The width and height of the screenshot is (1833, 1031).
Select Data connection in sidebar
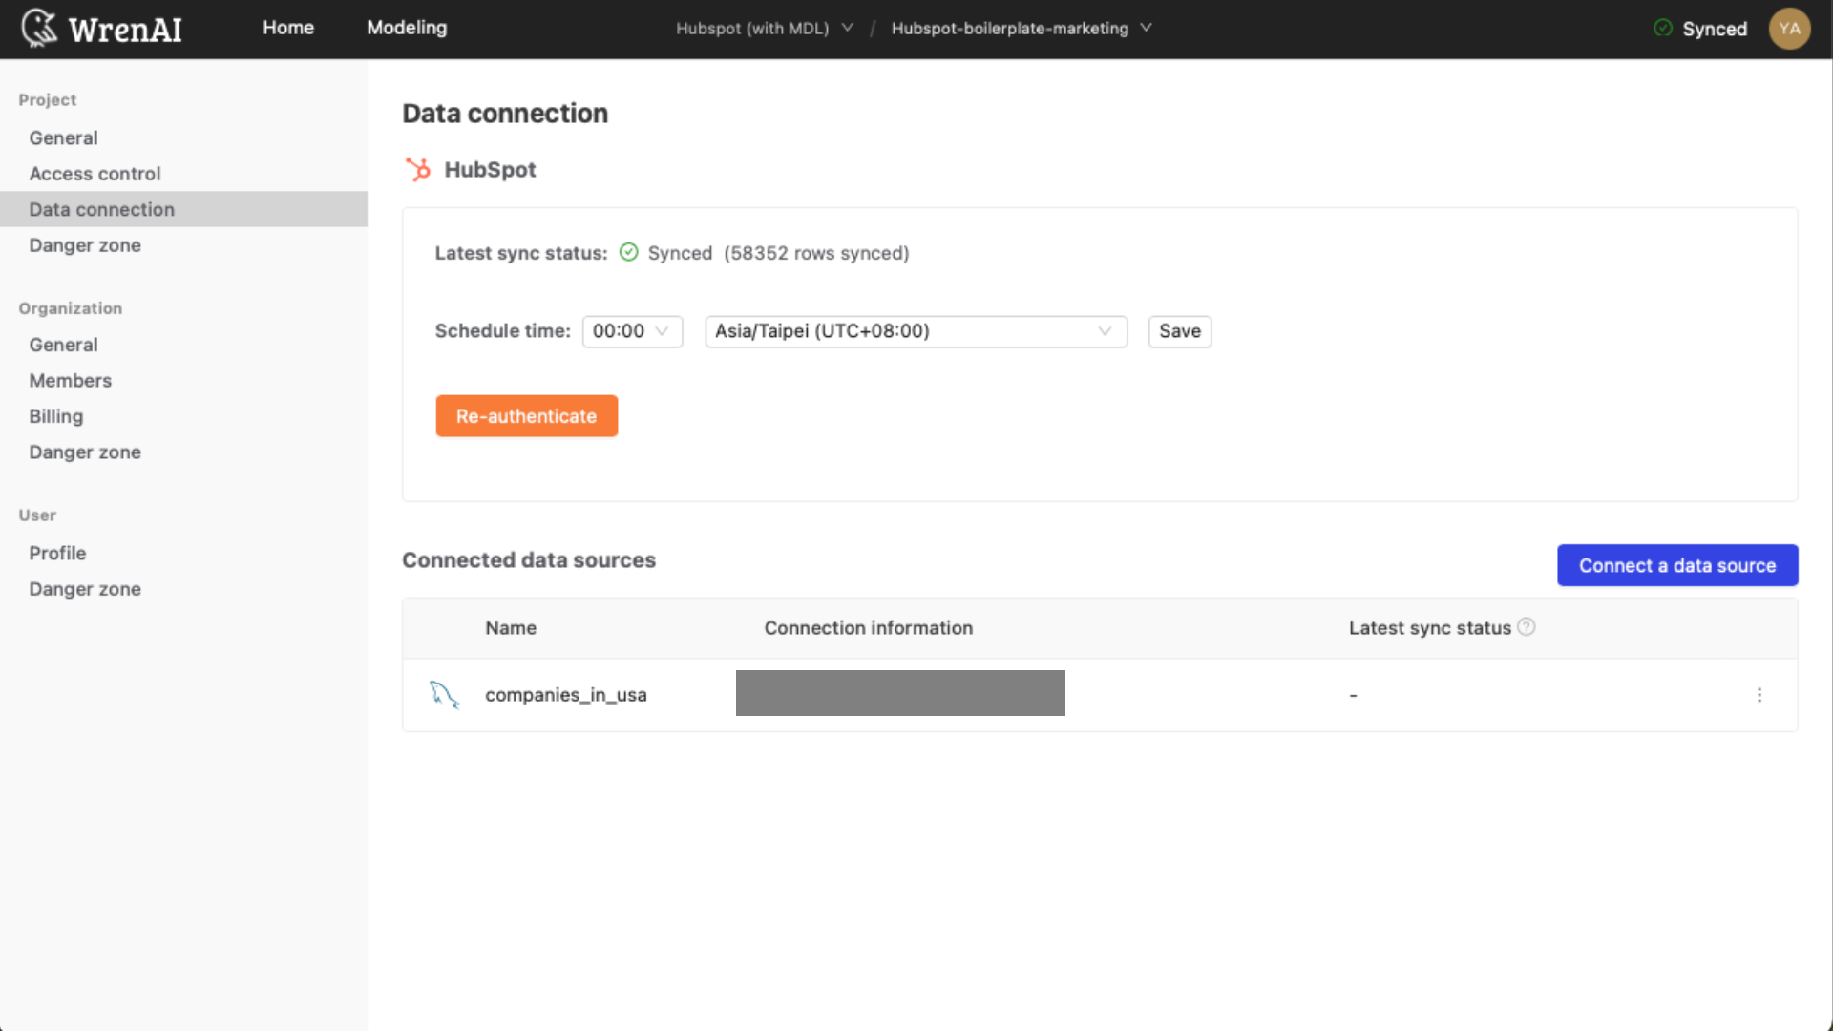(x=183, y=209)
